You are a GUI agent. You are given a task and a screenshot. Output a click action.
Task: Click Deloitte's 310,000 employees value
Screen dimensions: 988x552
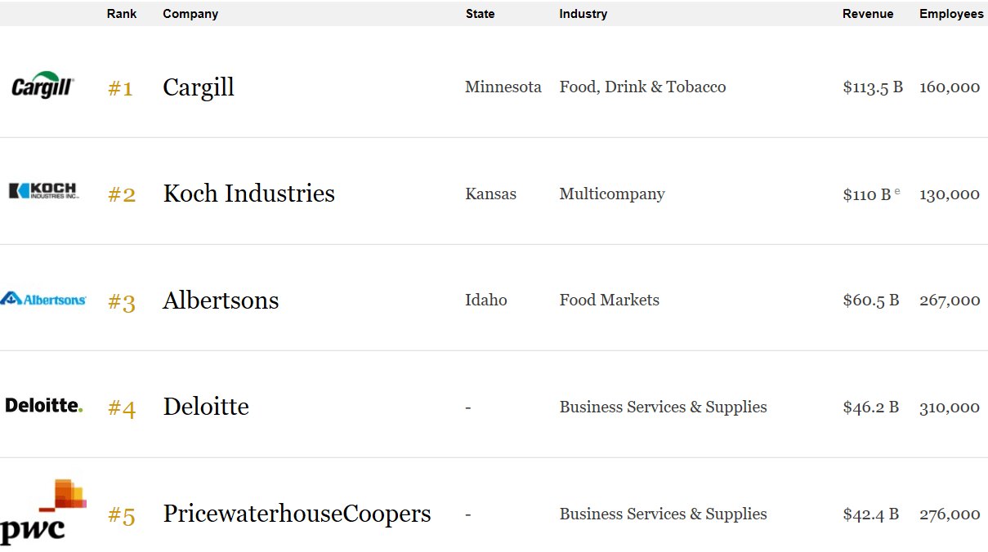click(950, 407)
